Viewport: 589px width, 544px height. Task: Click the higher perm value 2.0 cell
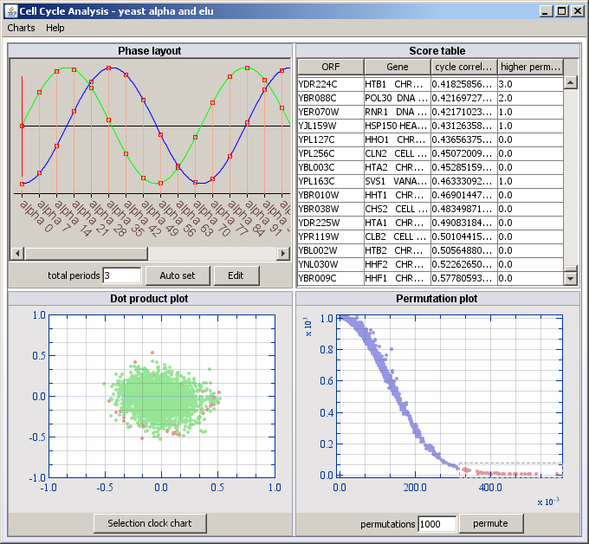pyautogui.click(x=530, y=98)
